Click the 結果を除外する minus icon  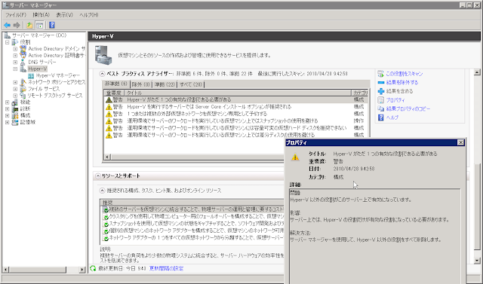(380, 82)
